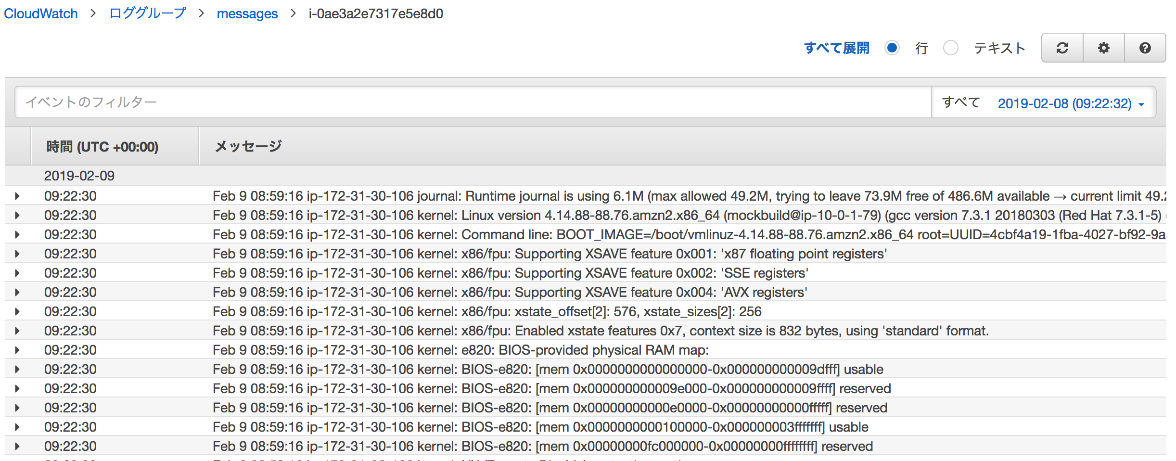
Task: Go to CloudWatch breadcrumb link
Action: [x=41, y=13]
